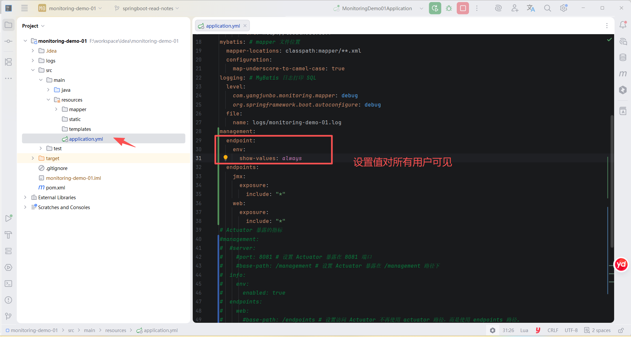Click the Translate icon in toolbar

531,8
